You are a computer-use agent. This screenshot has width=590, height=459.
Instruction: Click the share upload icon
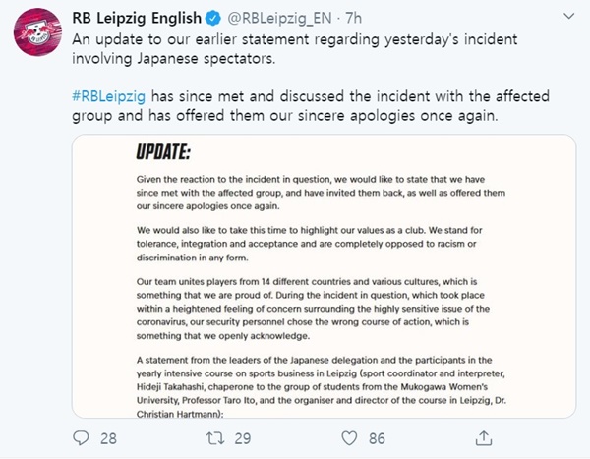pyautogui.click(x=484, y=438)
